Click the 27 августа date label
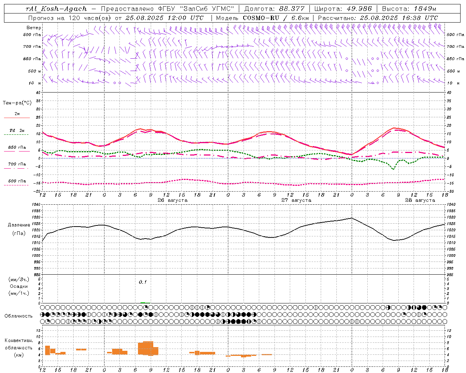The height and width of the screenshot is (373, 466). 296,200
